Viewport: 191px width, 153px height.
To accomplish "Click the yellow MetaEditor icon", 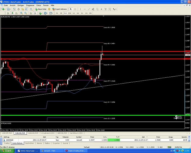I will tap(49, 9).
